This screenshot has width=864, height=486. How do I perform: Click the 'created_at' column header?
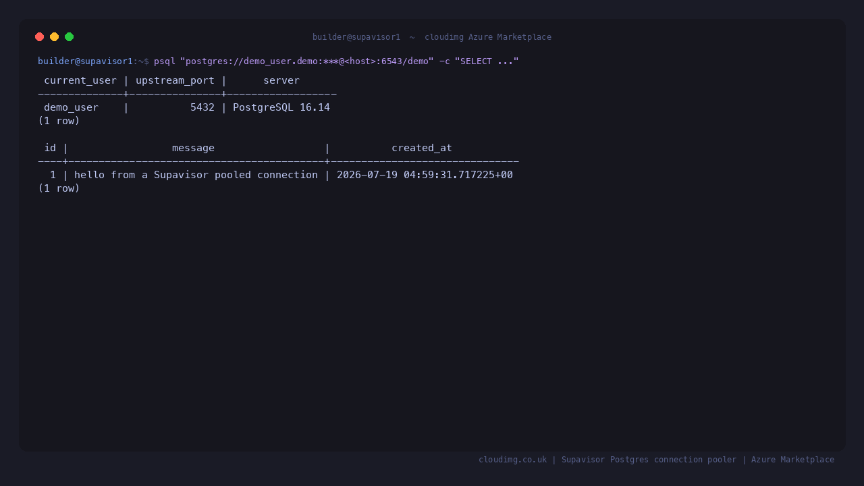pyautogui.click(x=422, y=148)
